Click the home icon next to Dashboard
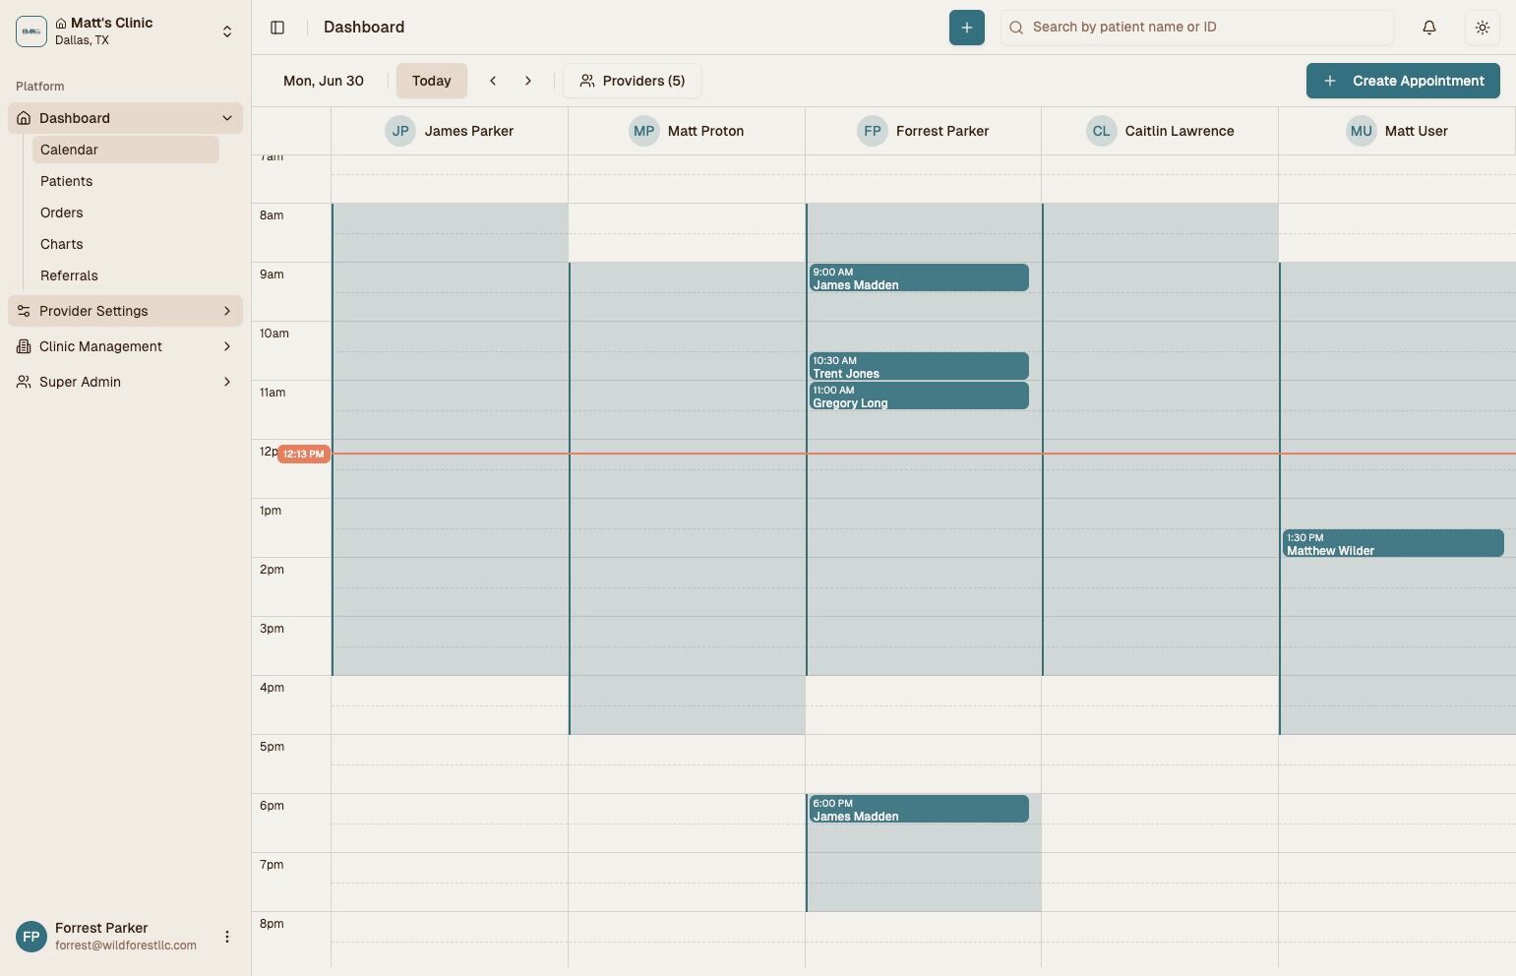 tap(23, 118)
